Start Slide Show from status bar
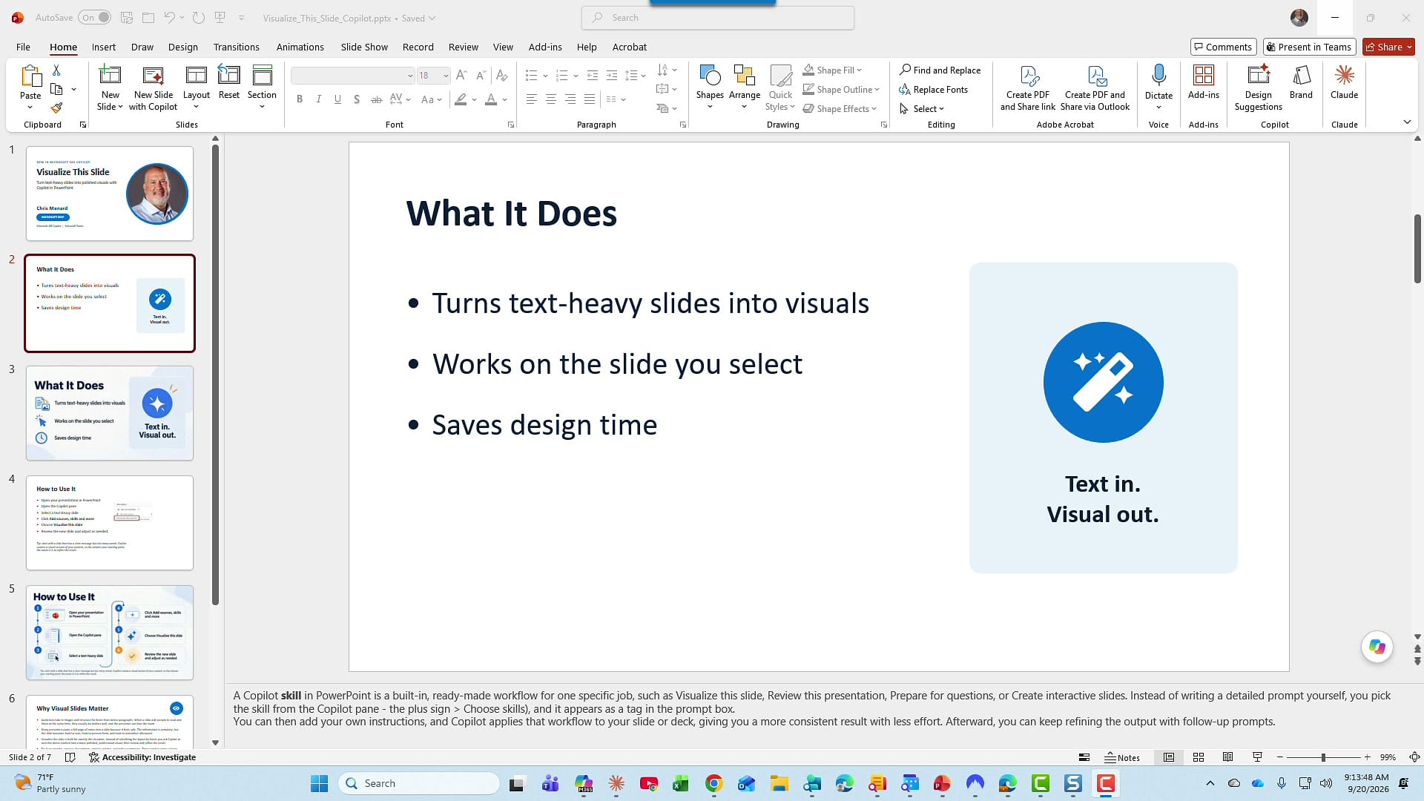This screenshot has height=801, width=1424. pos(1257,757)
